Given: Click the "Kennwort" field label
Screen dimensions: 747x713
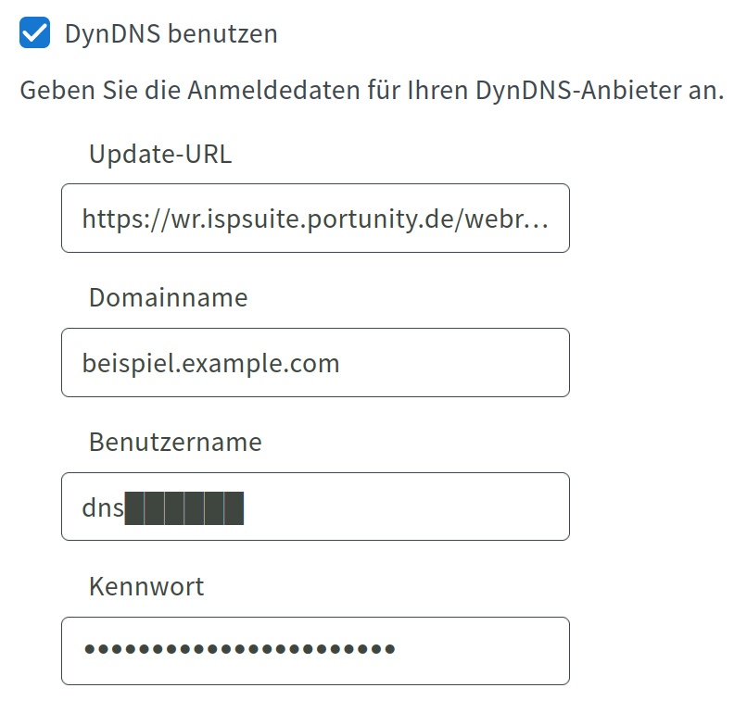Looking at the screenshot, I should [146, 586].
